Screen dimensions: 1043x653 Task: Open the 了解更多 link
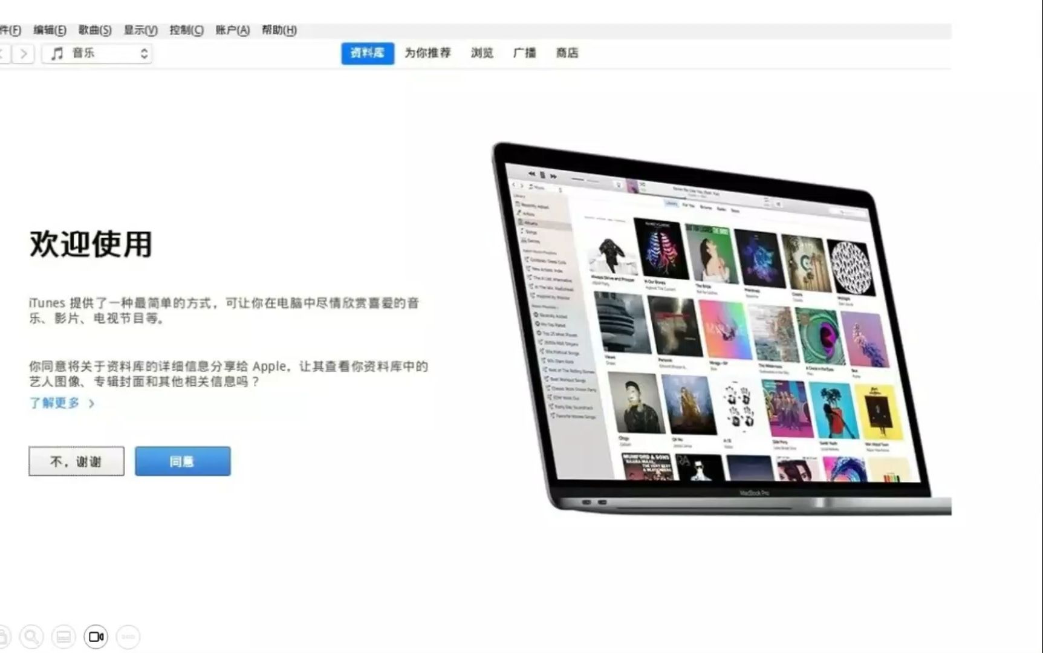[x=54, y=403]
